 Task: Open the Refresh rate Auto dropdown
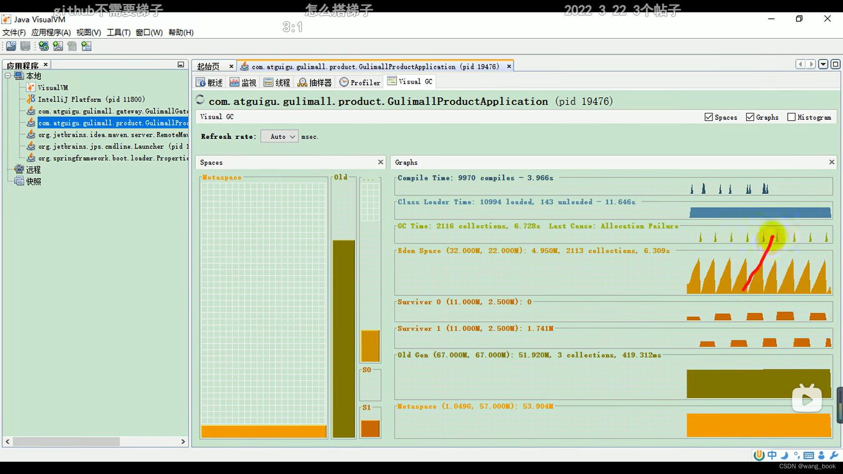(280, 136)
